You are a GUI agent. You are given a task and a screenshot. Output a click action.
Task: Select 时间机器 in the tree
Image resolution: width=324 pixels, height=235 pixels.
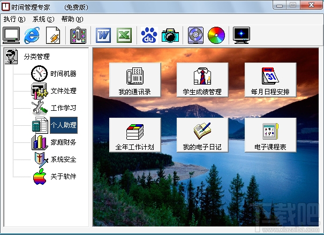point(63,73)
